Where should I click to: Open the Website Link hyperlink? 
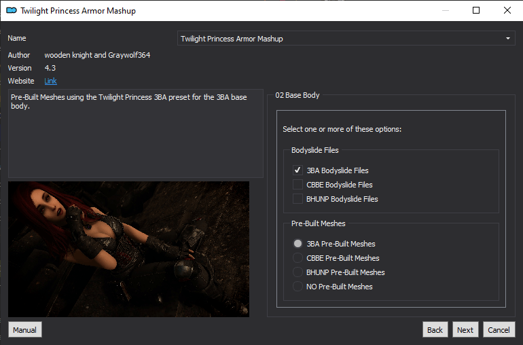point(51,81)
